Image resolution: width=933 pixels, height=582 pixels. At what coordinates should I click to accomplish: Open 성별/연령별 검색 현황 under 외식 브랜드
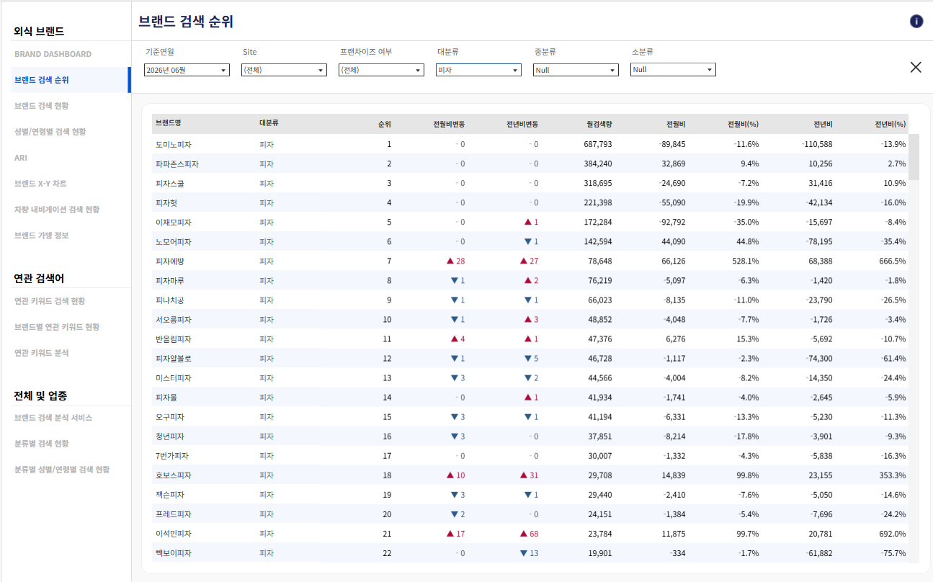coord(50,132)
